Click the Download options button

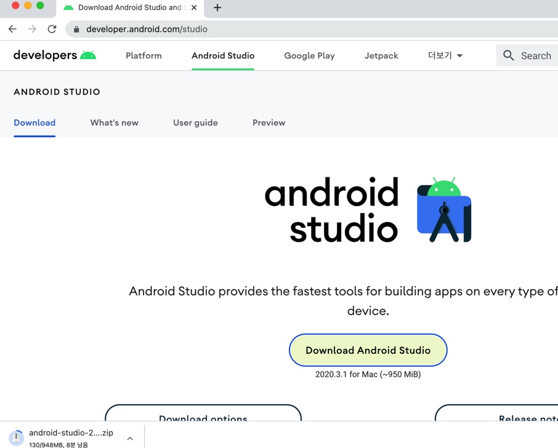tap(203, 413)
